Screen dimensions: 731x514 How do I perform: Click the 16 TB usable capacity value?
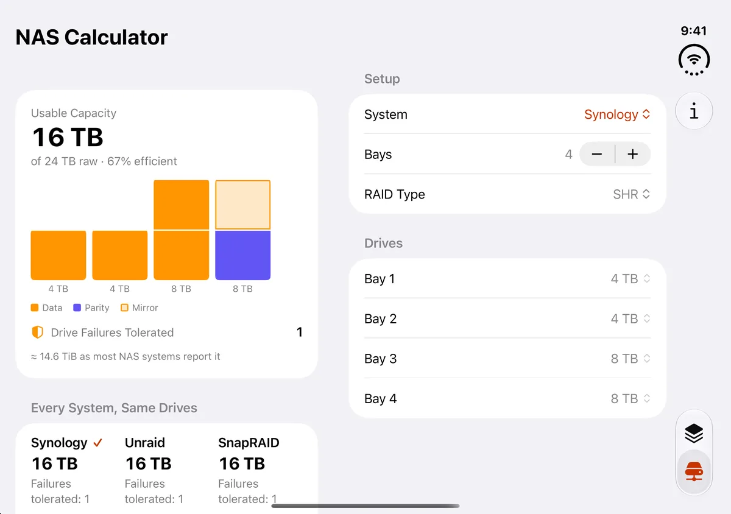coord(67,137)
